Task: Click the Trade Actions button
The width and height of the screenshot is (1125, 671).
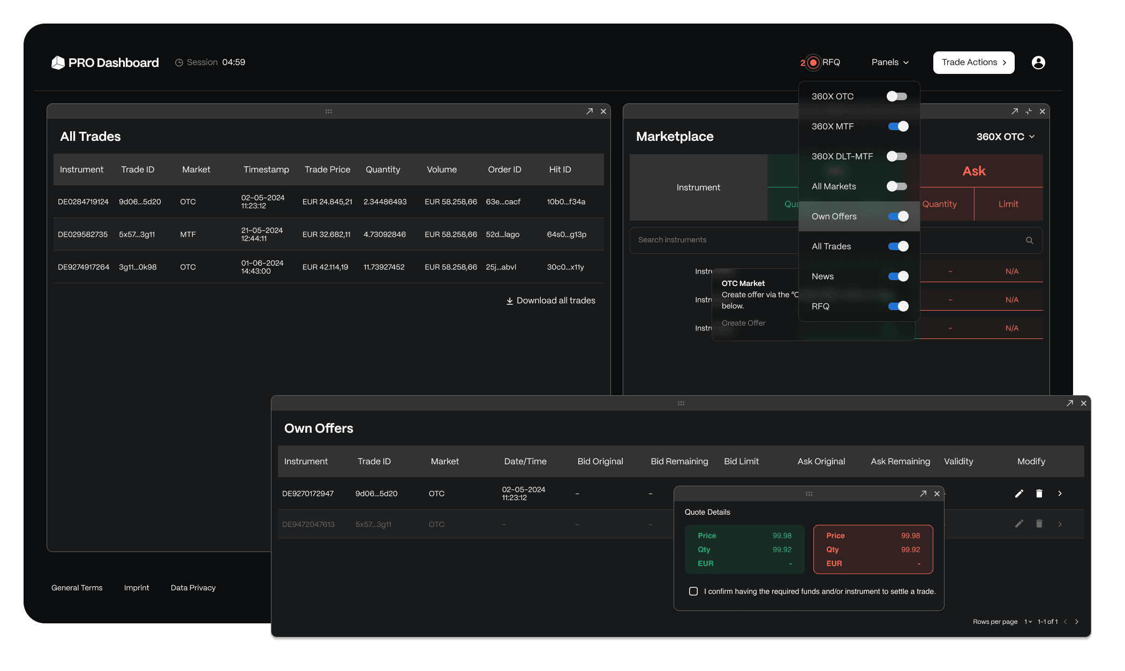Action: click(x=973, y=62)
